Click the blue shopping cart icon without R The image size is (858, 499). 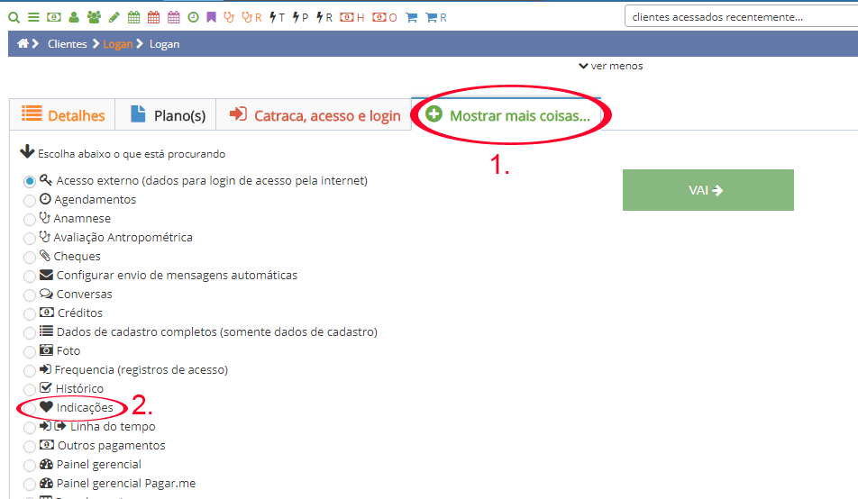point(411,17)
